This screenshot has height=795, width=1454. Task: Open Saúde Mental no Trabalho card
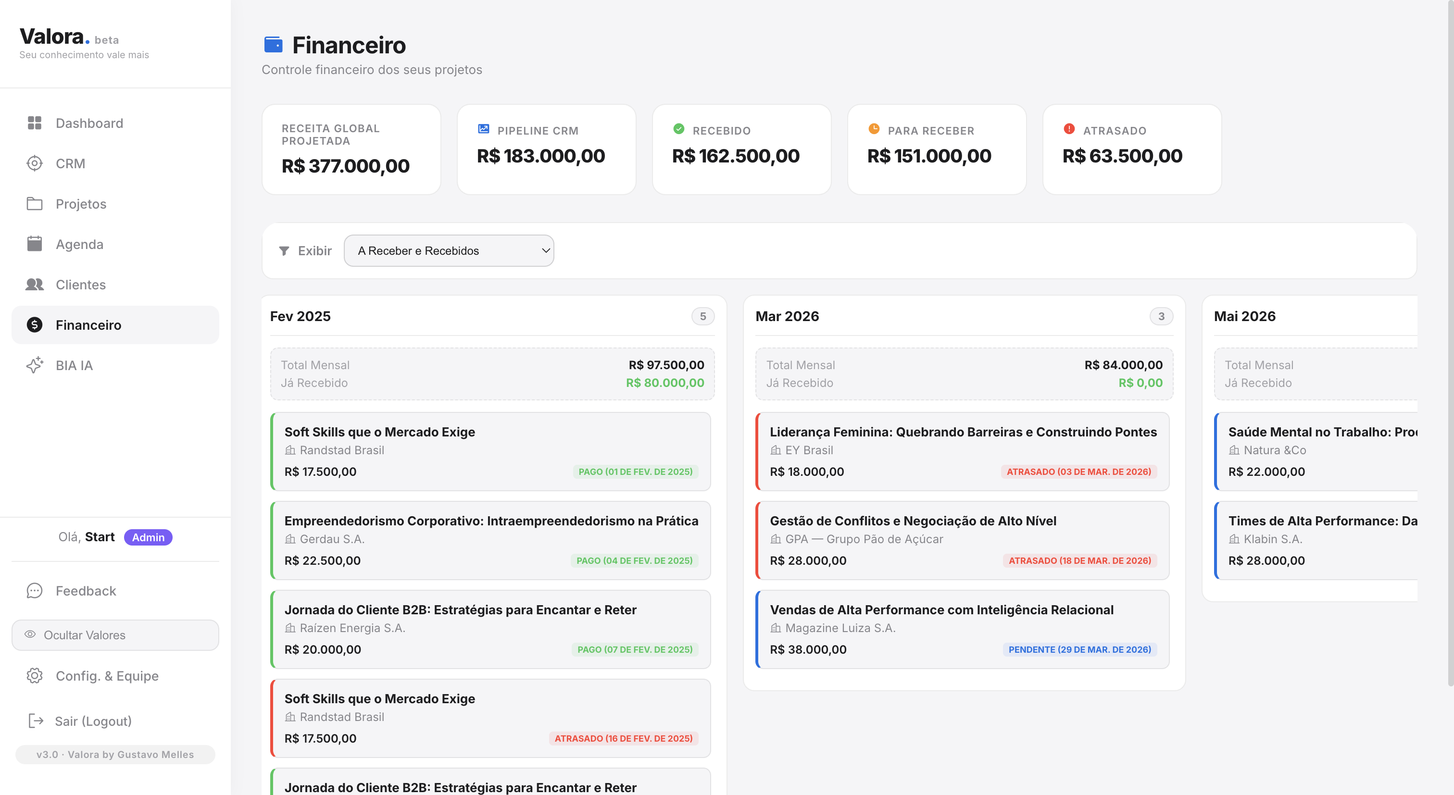point(1316,451)
